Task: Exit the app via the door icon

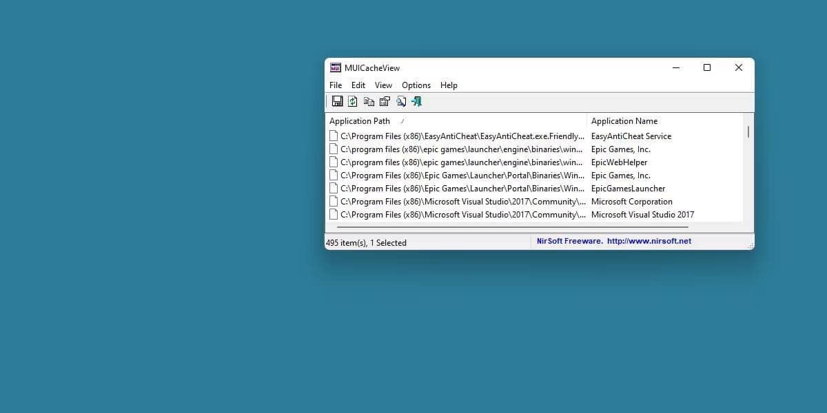Action: 416,101
